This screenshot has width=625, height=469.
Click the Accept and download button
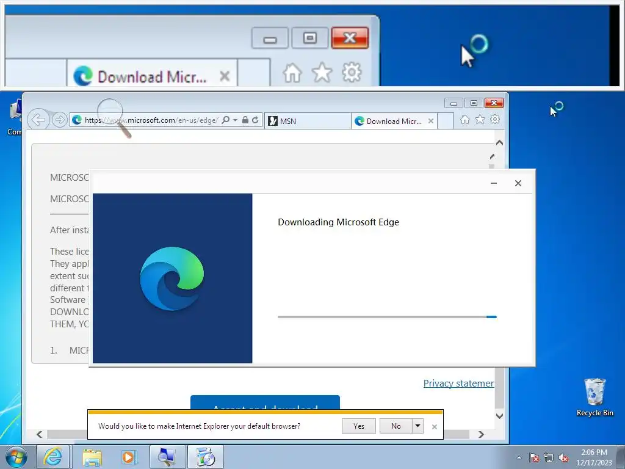tap(265, 402)
